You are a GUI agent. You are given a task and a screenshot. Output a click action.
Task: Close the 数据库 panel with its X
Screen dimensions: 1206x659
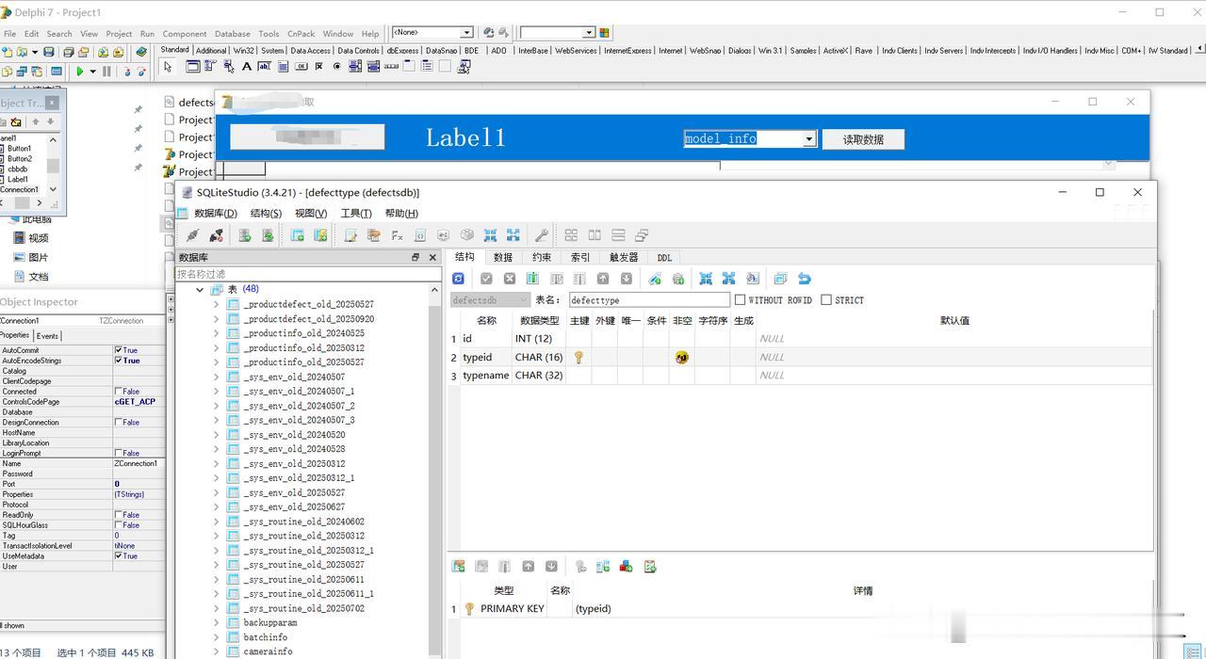point(432,257)
